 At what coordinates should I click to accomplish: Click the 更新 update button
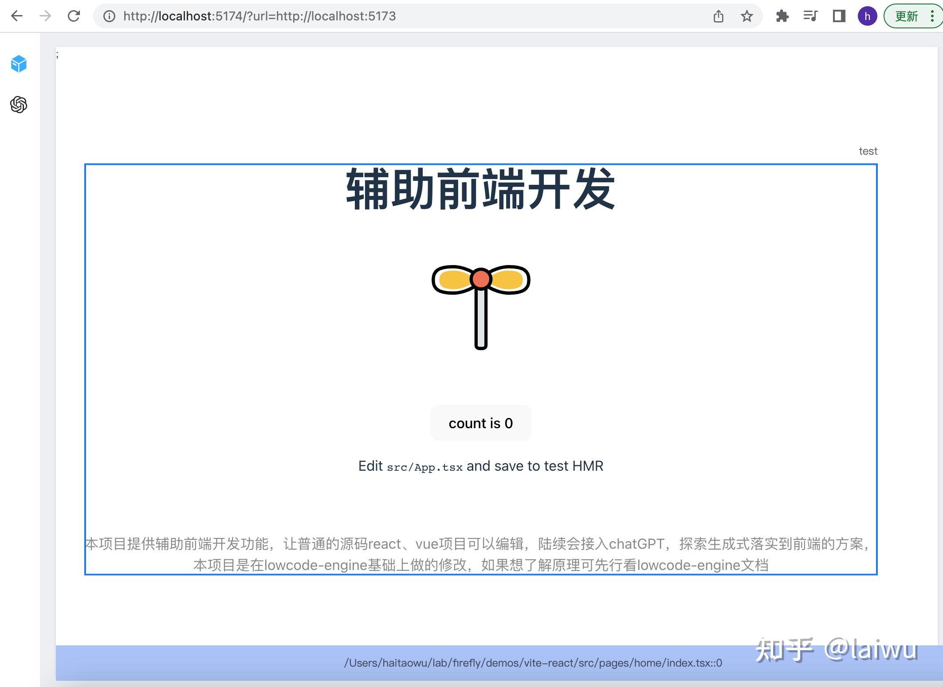tap(906, 16)
